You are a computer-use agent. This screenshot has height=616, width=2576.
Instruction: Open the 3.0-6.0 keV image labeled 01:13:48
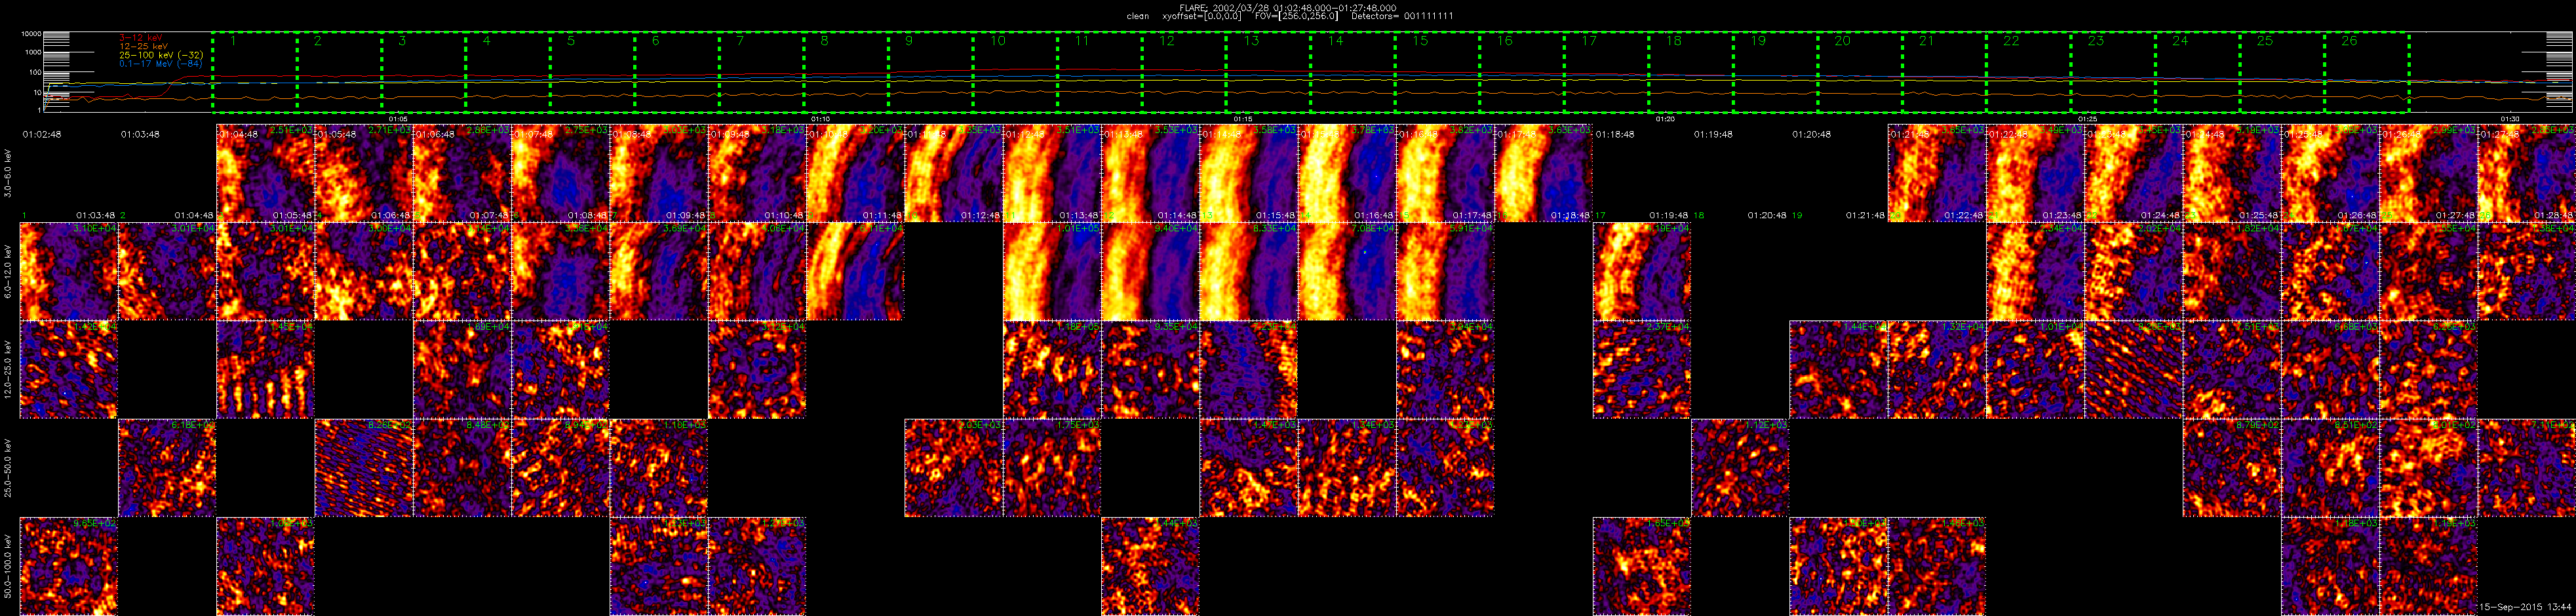(x=1151, y=174)
